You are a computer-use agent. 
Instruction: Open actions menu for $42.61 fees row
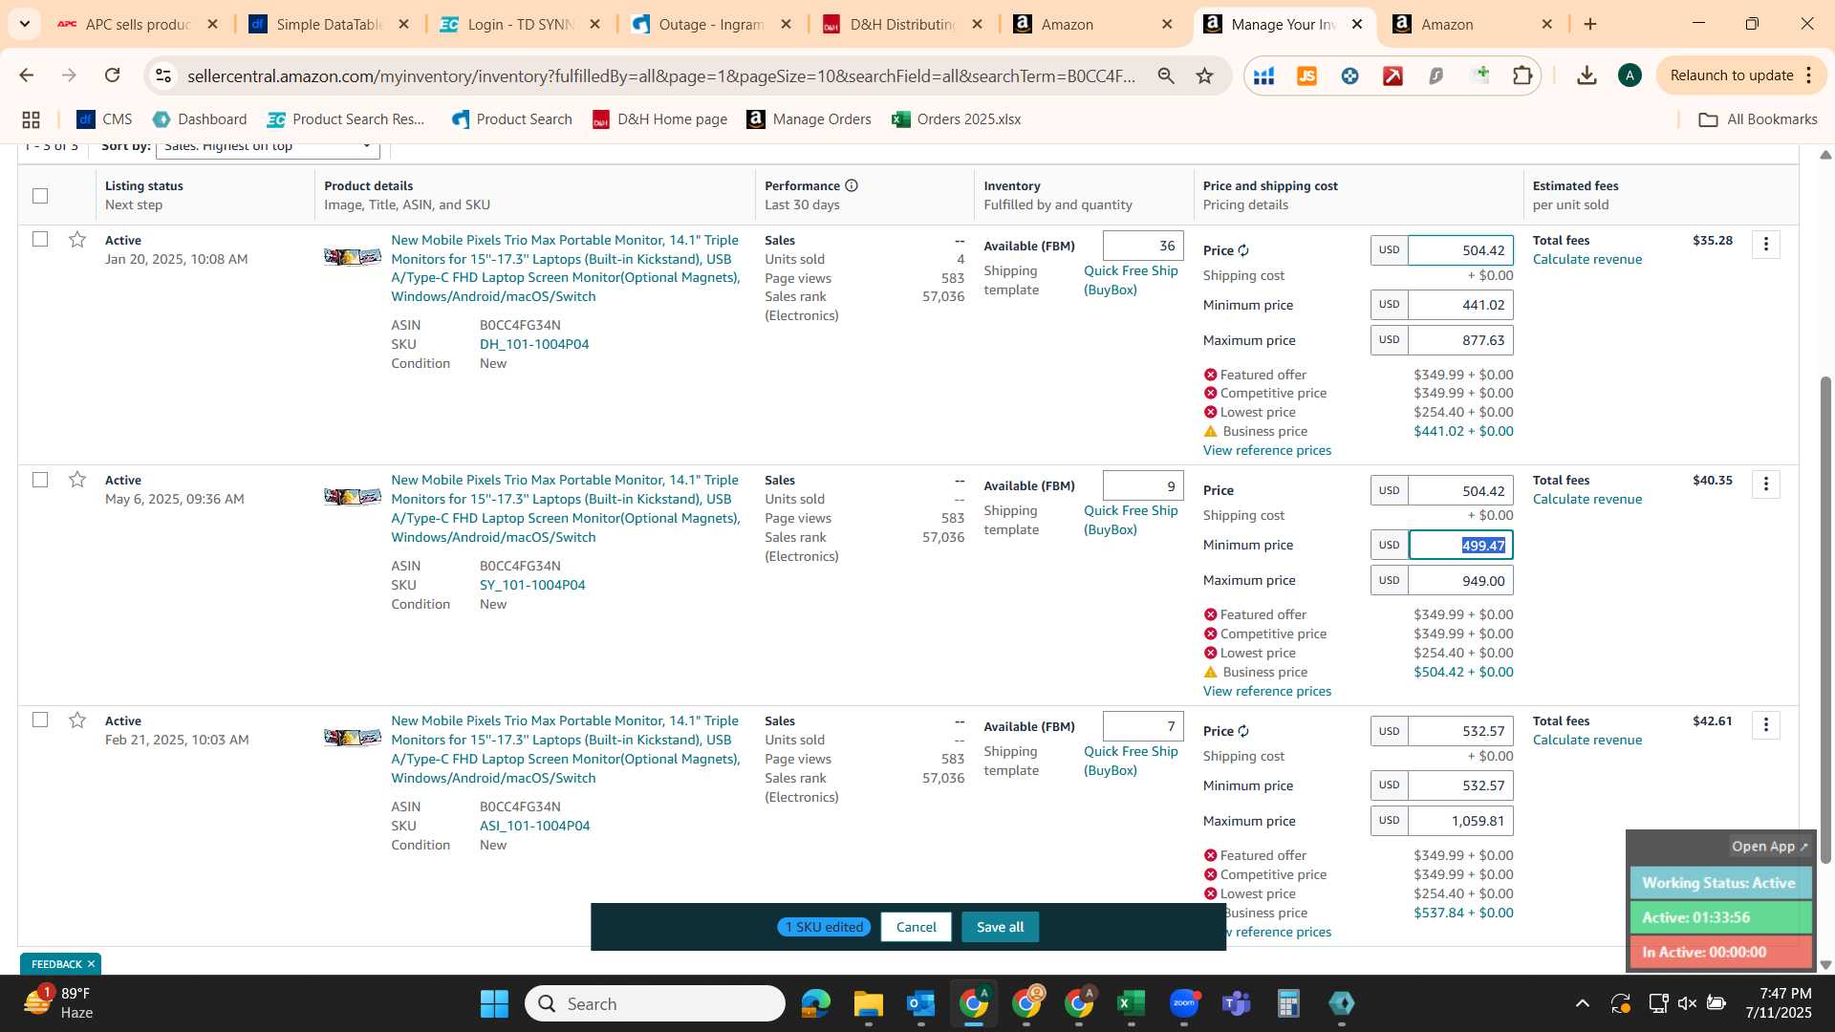[1766, 725]
